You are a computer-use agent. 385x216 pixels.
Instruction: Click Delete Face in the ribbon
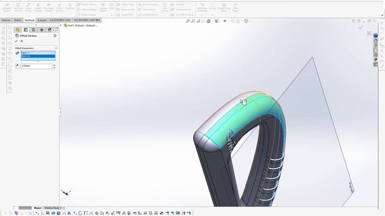(125, 4)
